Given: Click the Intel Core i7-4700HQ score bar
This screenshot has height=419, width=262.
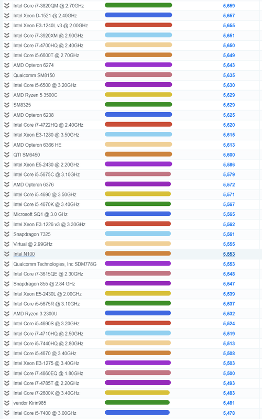Looking at the screenshot, I should [138, 45].
